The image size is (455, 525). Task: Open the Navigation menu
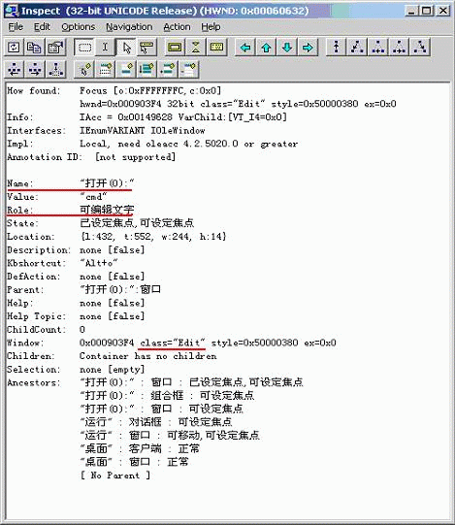129,27
